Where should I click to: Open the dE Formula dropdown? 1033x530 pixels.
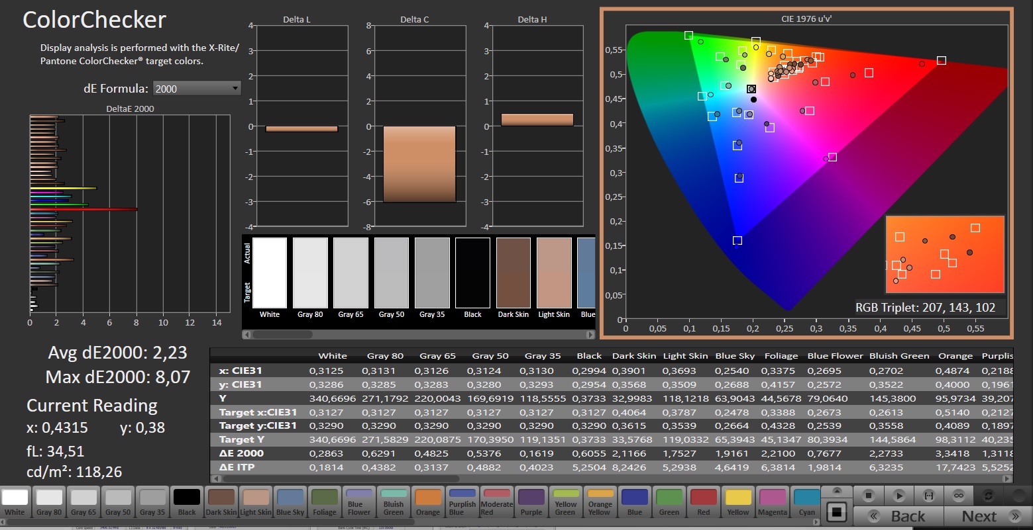click(197, 89)
